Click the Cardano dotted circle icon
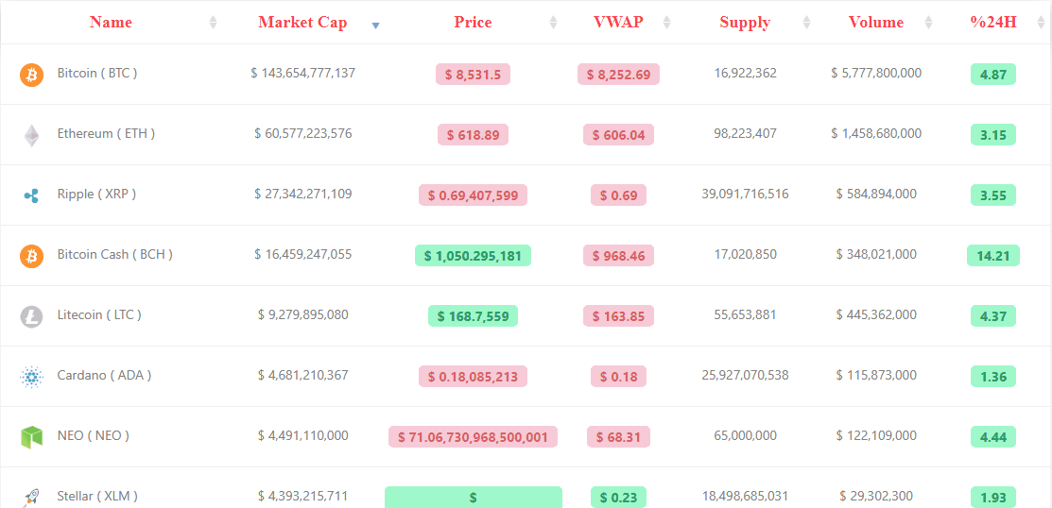This screenshot has width=1052, height=508. pos(31,377)
